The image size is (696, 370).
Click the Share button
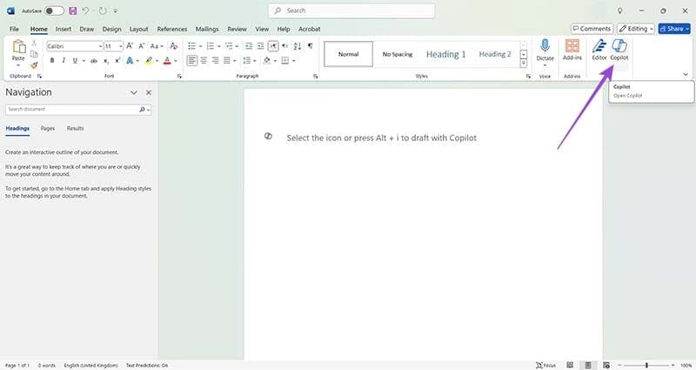[x=674, y=29]
